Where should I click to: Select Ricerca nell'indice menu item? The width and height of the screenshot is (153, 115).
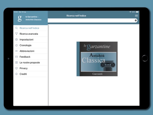pos(30,28)
